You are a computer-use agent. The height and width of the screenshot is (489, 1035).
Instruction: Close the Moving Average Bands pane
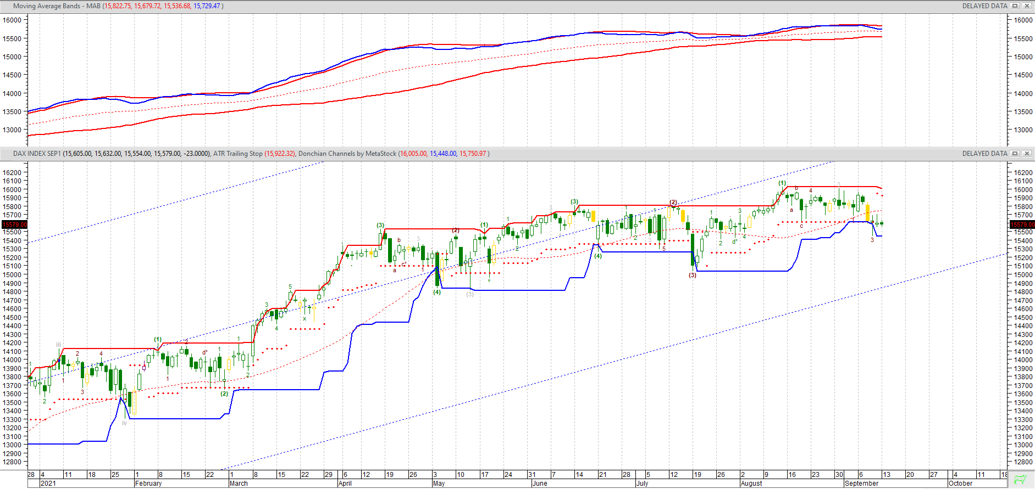point(1026,6)
